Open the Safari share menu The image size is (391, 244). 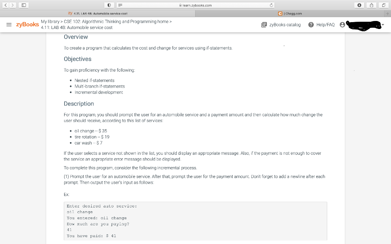tap(371, 5)
